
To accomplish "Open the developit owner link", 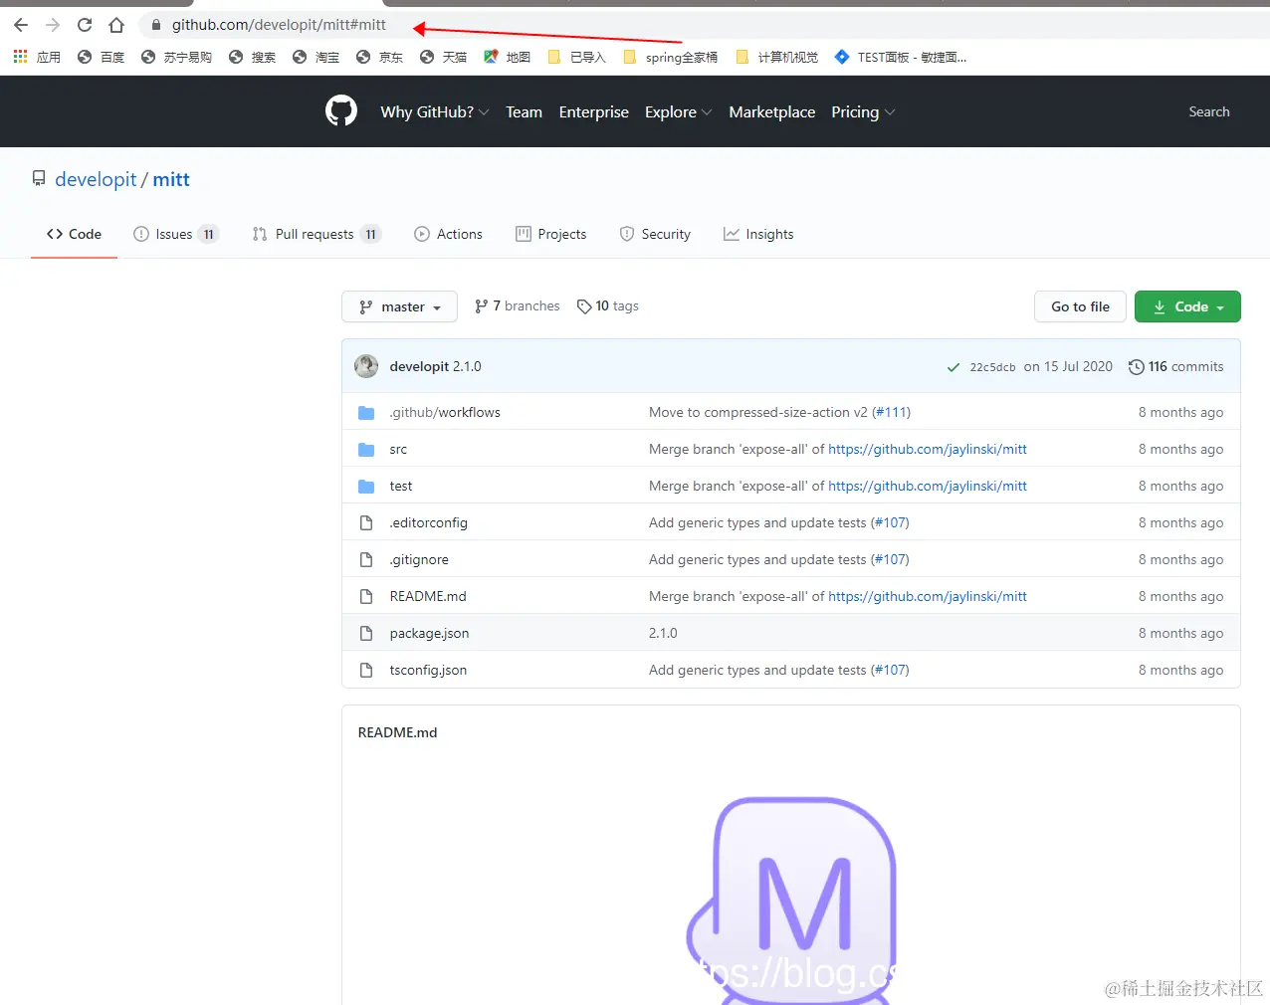I will point(96,179).
